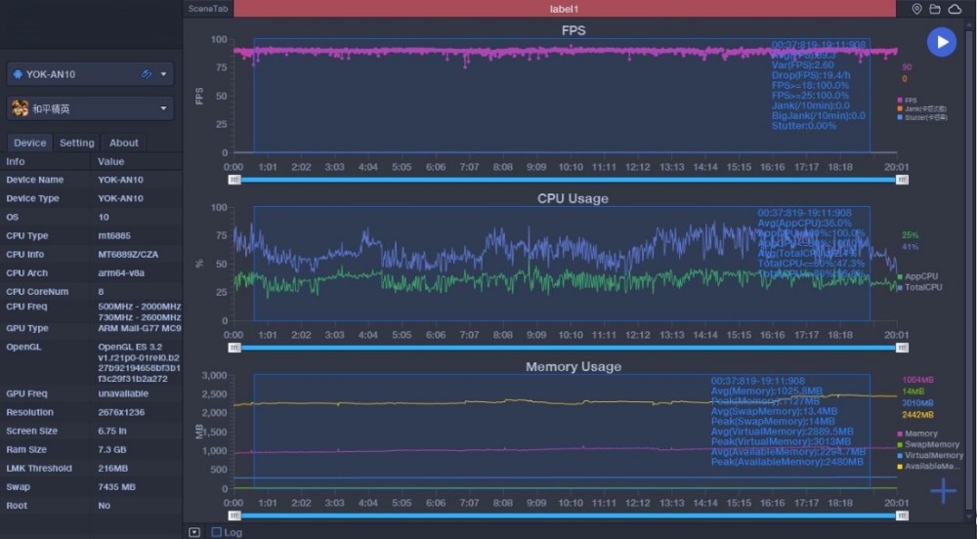Select the Screen Size 6.75 in value

(x=112, y=431)
